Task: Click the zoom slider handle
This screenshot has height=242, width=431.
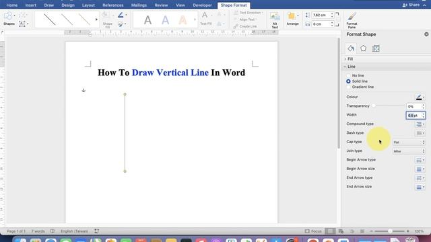Action: coord(390,231)
